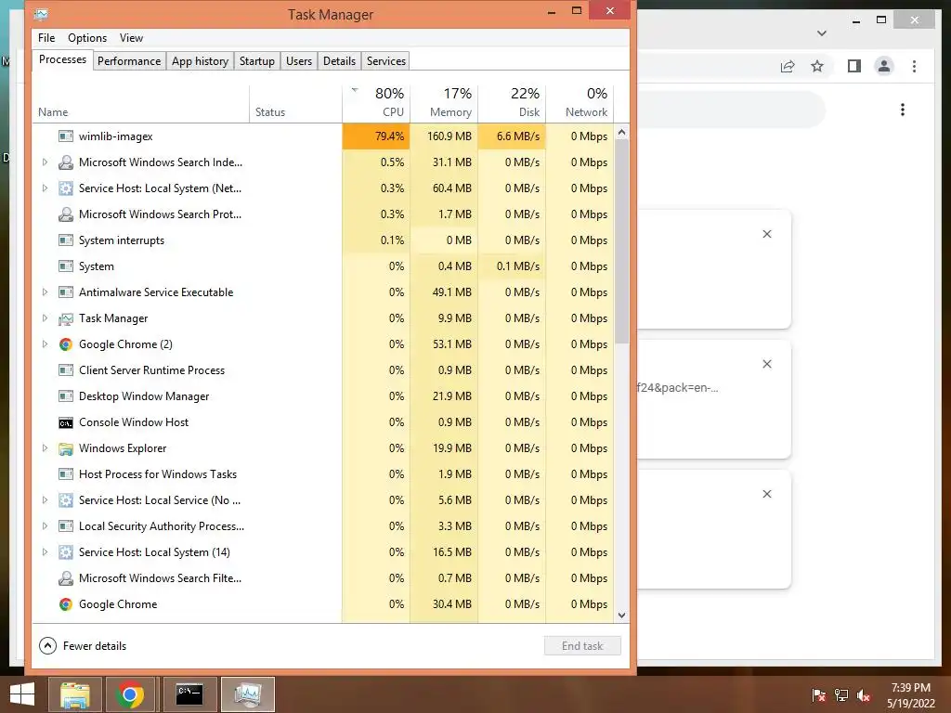The height and width of the screenshot is (713, 951).
Task: Switch to the Startup tab
Action: click(257, 61)
